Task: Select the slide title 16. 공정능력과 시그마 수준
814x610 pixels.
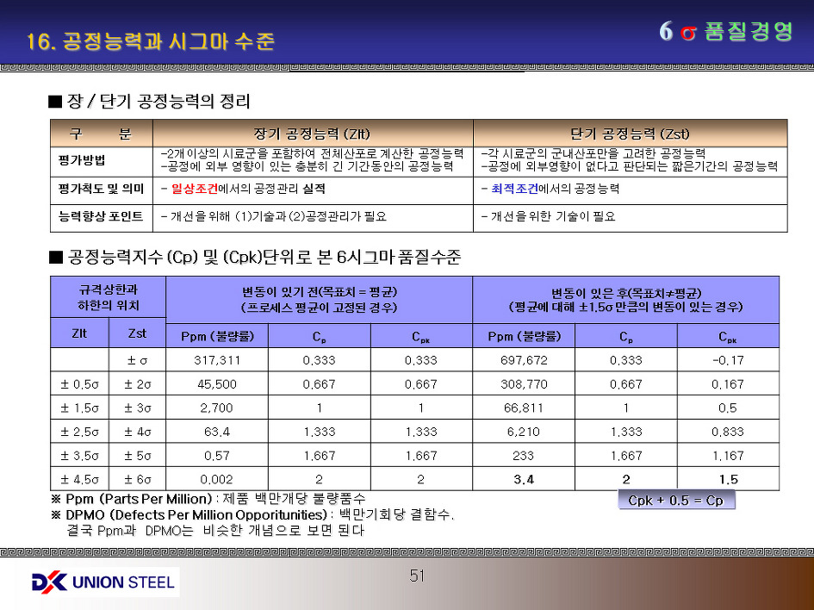Action: coord(151,40)
